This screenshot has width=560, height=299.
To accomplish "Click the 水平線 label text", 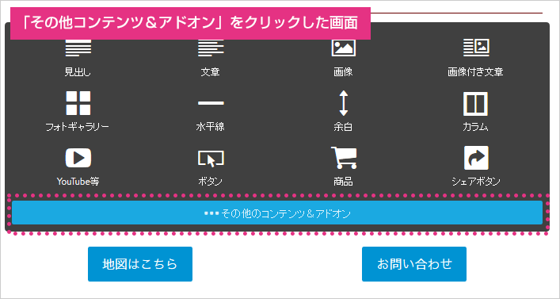I will [x=211, y=127].
